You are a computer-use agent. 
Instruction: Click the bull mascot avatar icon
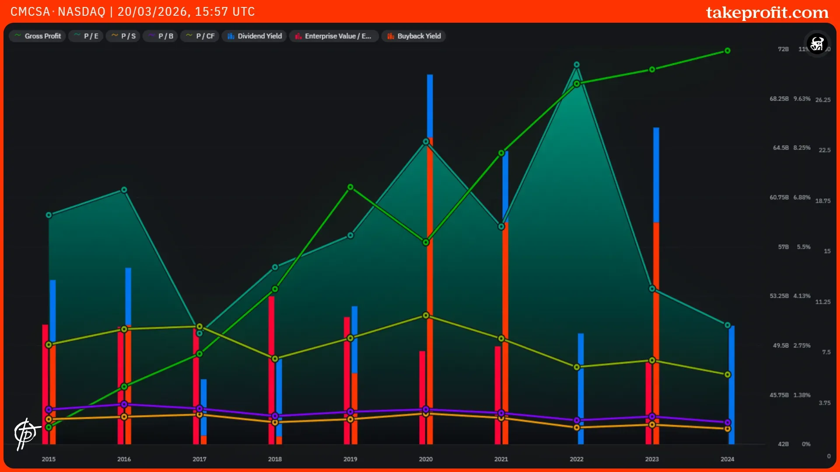(817, 44)
